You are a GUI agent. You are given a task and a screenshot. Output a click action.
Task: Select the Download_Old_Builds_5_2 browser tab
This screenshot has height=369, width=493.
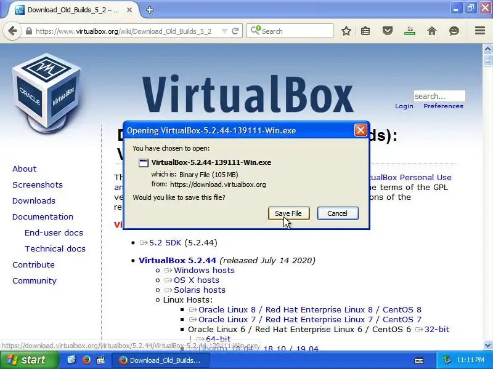click(x=73, y=10)
